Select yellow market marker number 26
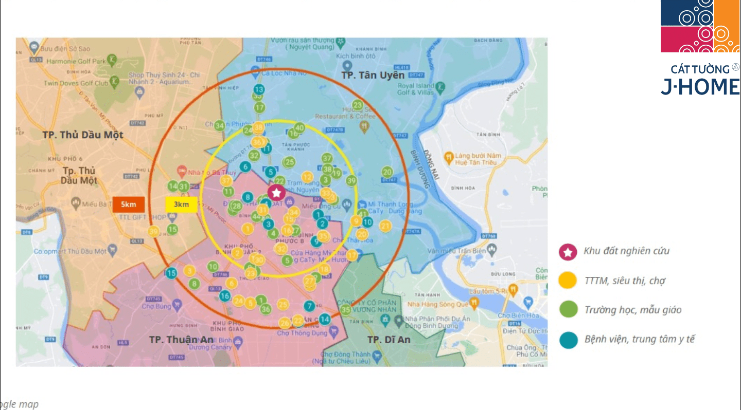The image size is (741, 410). pyautogui.click(x=285, y=323)
